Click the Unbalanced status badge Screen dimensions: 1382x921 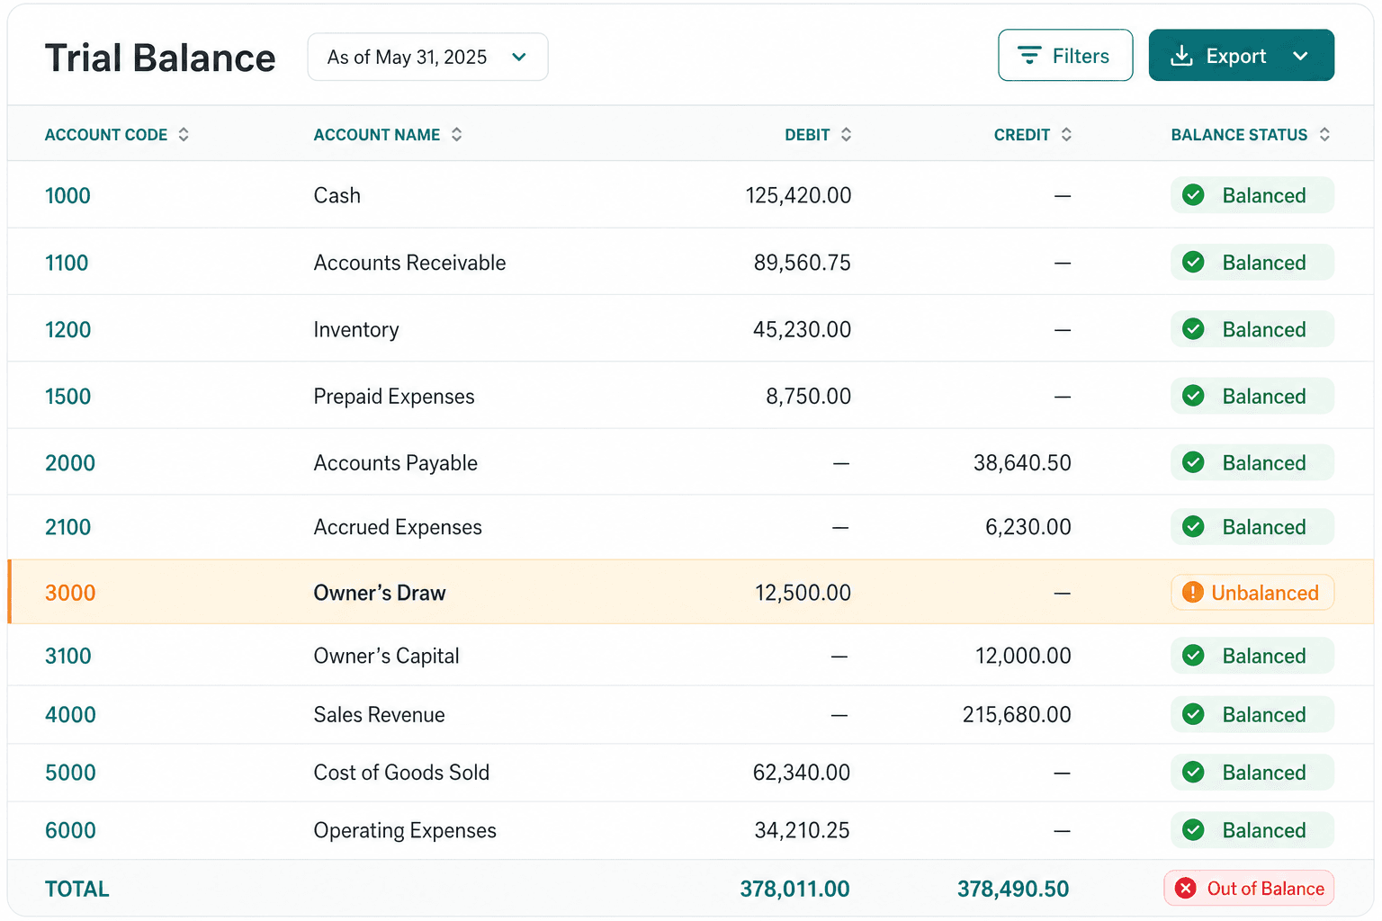click(x=1252, y=593)
